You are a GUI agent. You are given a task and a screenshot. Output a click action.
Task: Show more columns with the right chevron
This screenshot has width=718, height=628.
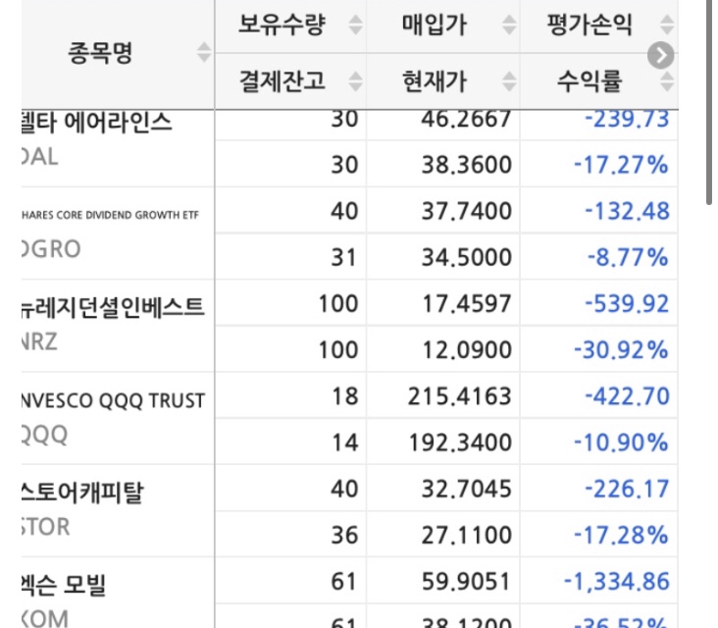tap(660, 55)
